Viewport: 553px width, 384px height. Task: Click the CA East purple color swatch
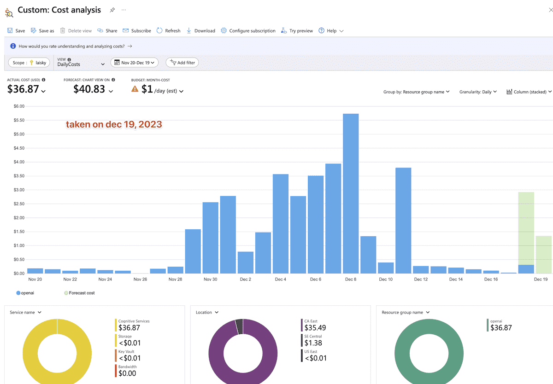pyautogui.click(x=302, y=326)
